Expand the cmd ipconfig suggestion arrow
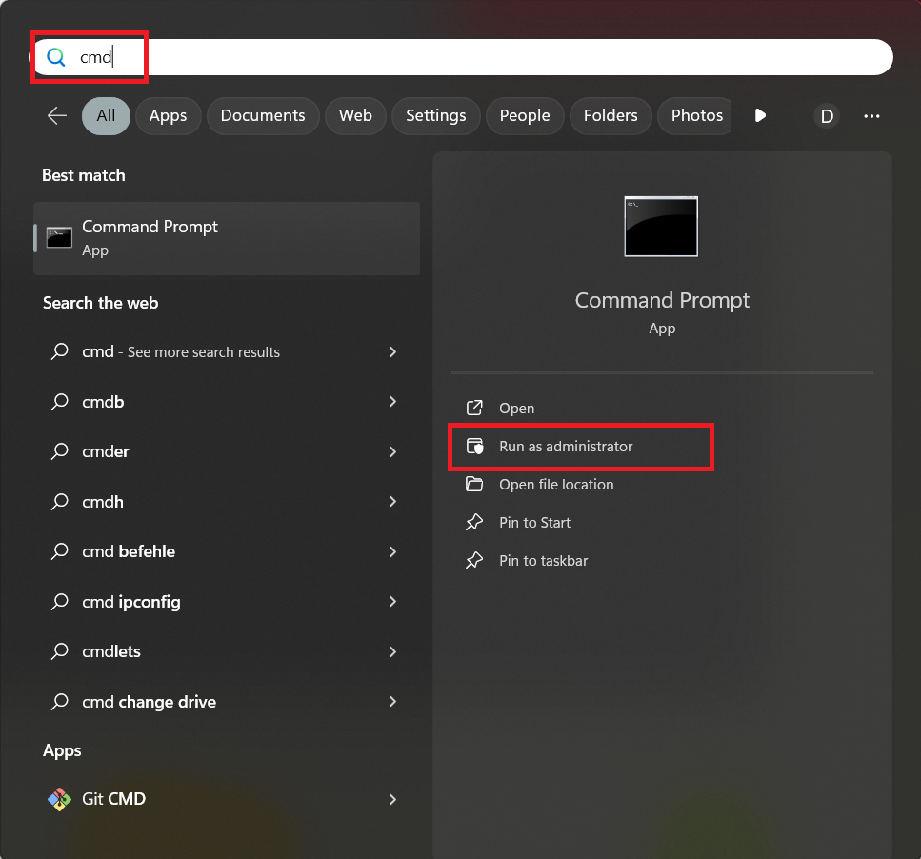921x859 pixels. tap(392, 602)
